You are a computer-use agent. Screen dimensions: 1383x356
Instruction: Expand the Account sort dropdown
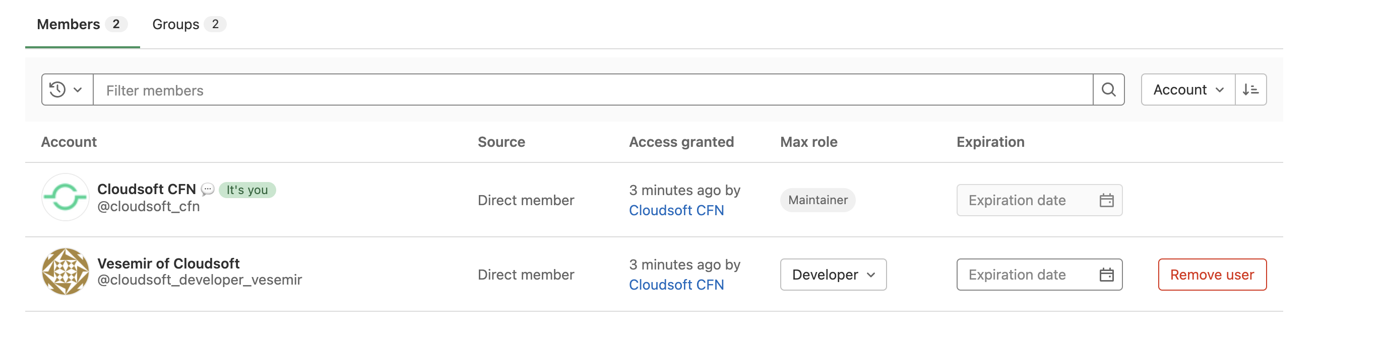1188,90
